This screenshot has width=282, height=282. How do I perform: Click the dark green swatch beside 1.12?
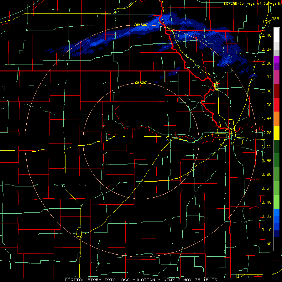tap(277, 146)
